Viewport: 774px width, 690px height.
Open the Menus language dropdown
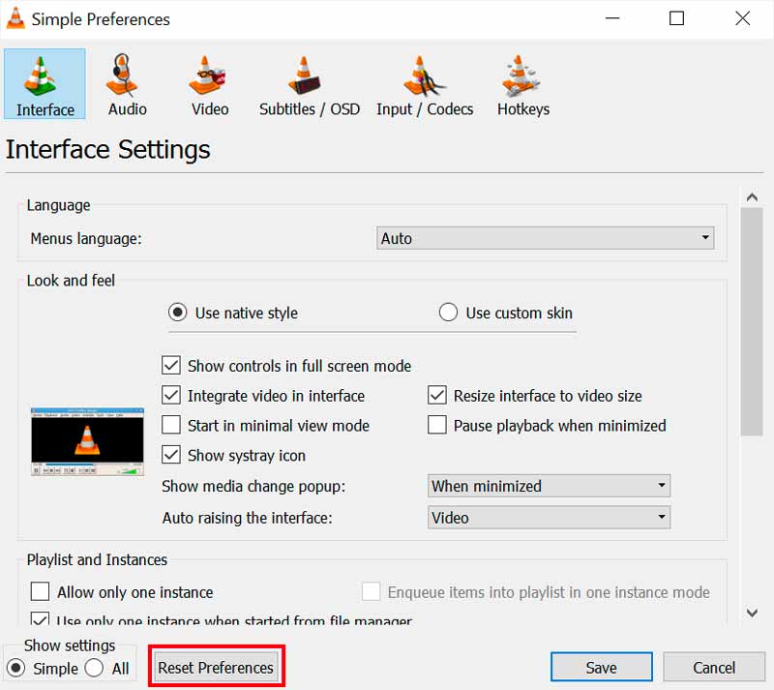coord(545,238)
